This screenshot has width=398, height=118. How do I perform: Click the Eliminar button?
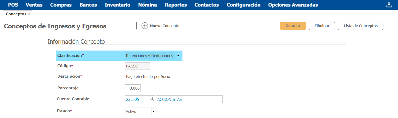[322, 26]
